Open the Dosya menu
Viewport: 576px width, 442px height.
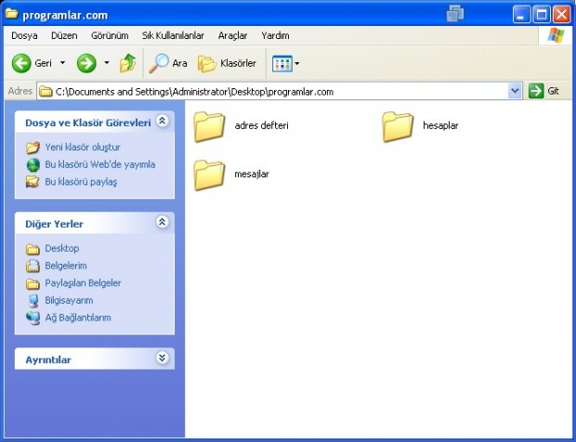pos(24,35)
